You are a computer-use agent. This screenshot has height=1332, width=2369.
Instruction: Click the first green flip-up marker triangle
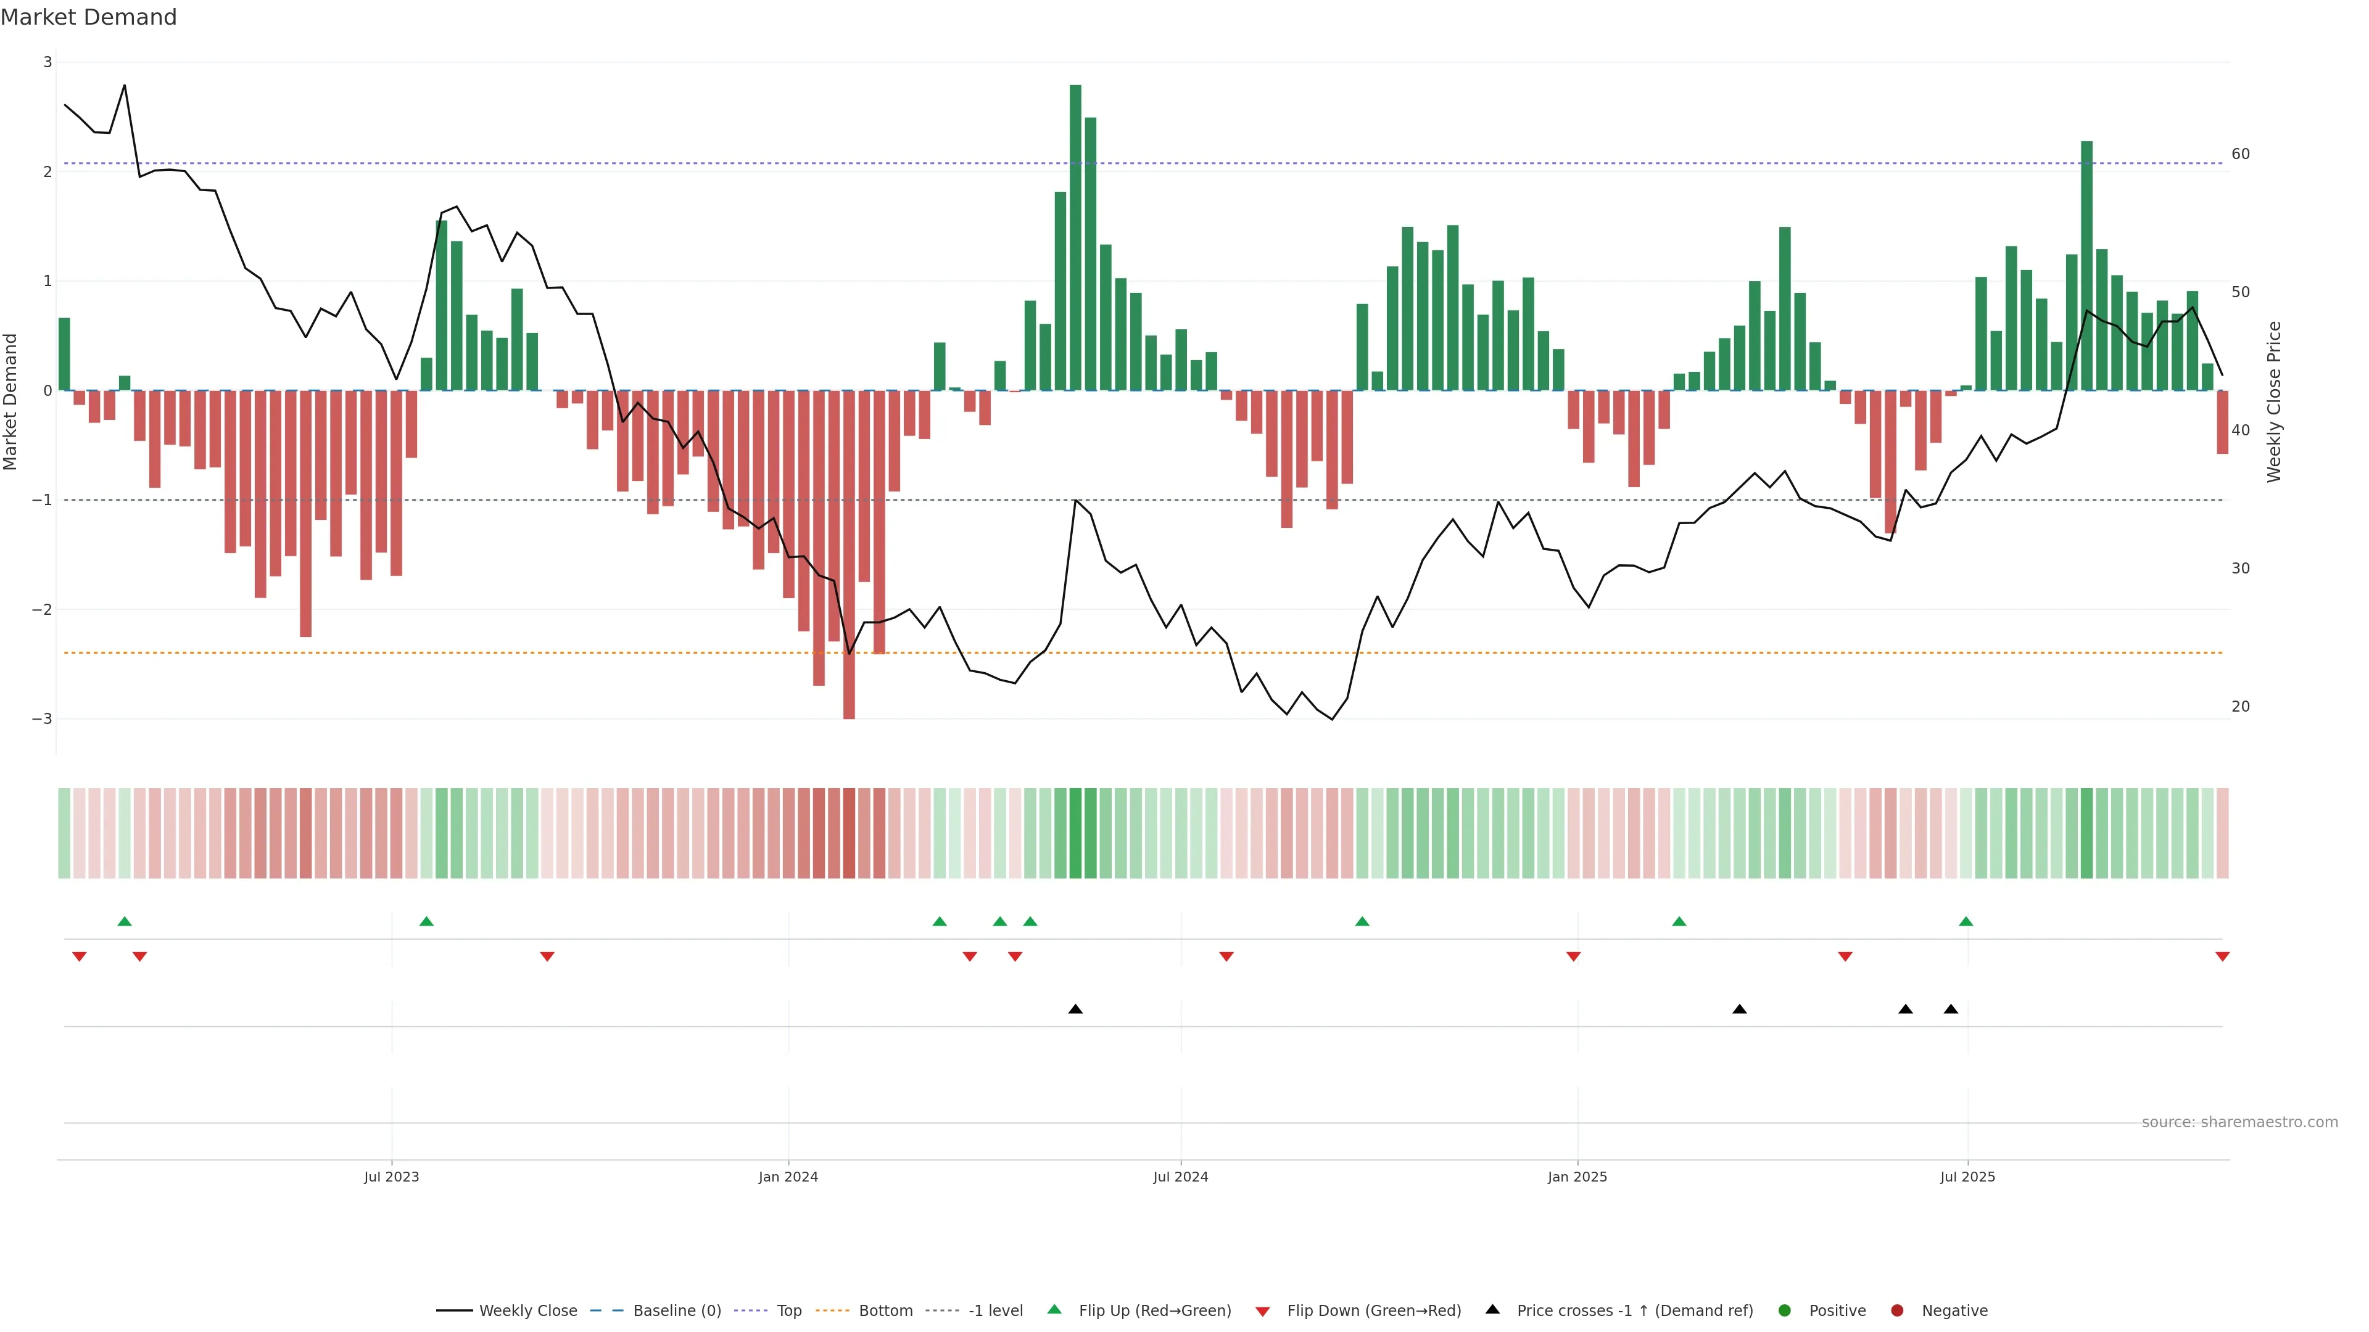[125, 921]
